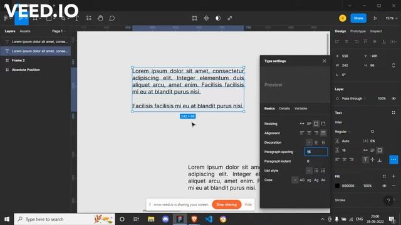This screenshot has width=401, height=225.
Task: Open the Resources tool
Action: pos(89,18)
